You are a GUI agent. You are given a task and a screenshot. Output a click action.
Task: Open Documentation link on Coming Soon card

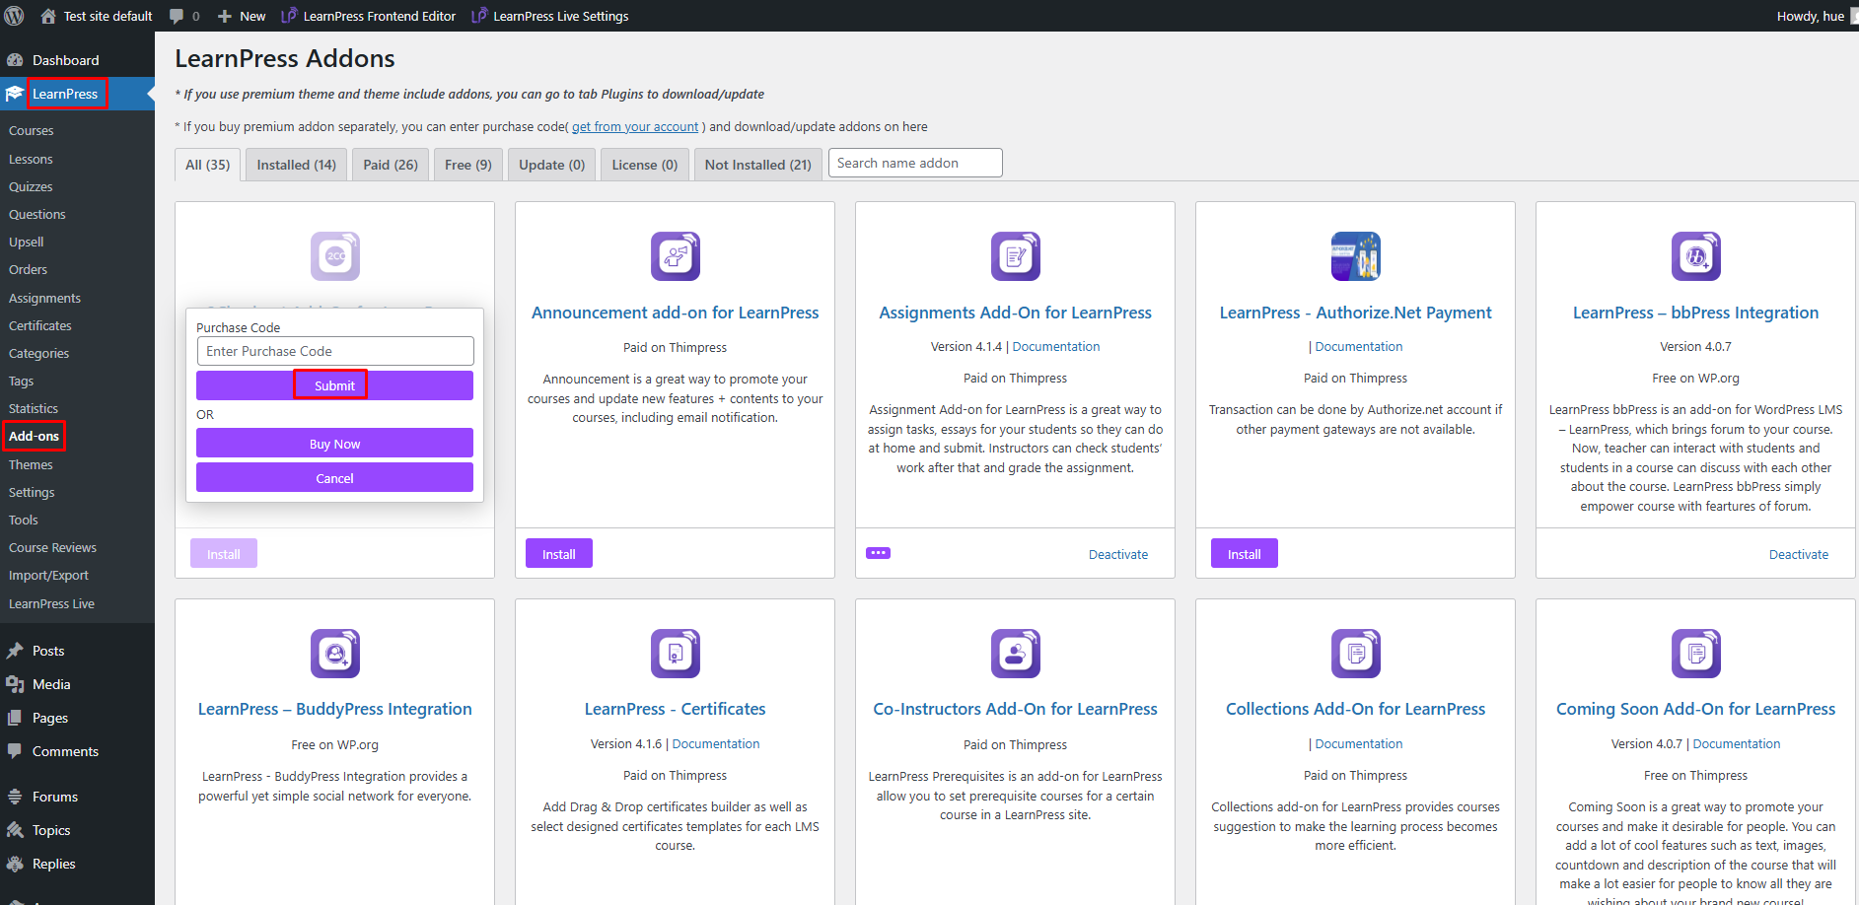pos(1737,744)
